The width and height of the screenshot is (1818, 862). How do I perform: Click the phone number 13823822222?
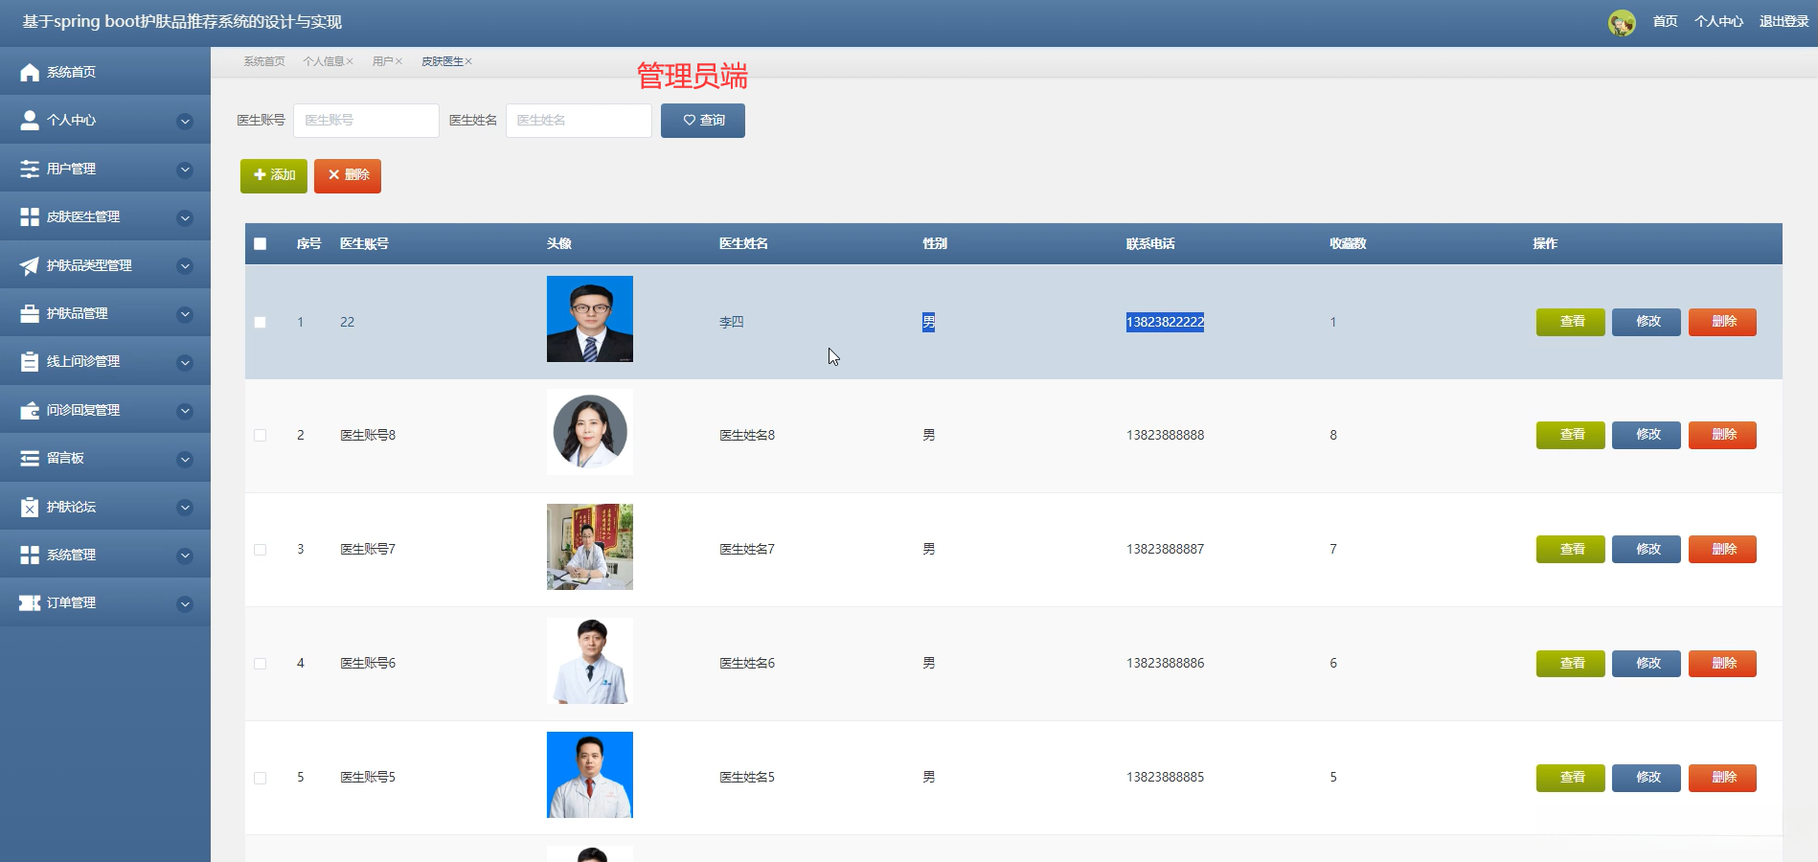pyautogui.click(x=1165, y=322)
